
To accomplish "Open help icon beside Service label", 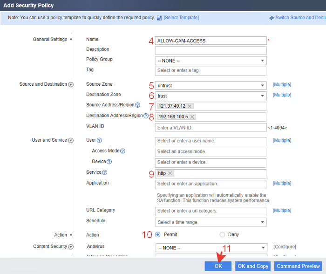I will [x=105, y=172].
